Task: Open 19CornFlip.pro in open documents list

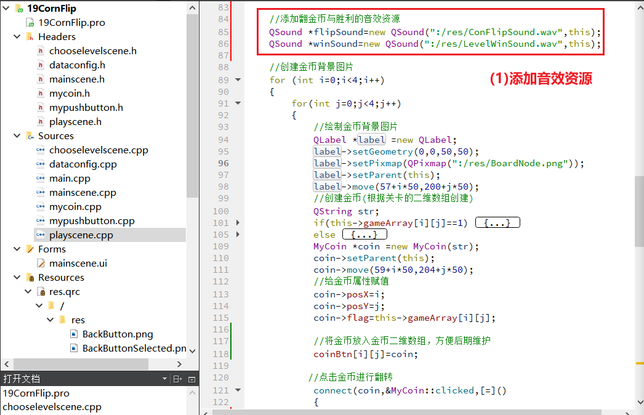Action: (x=36, y=393)
